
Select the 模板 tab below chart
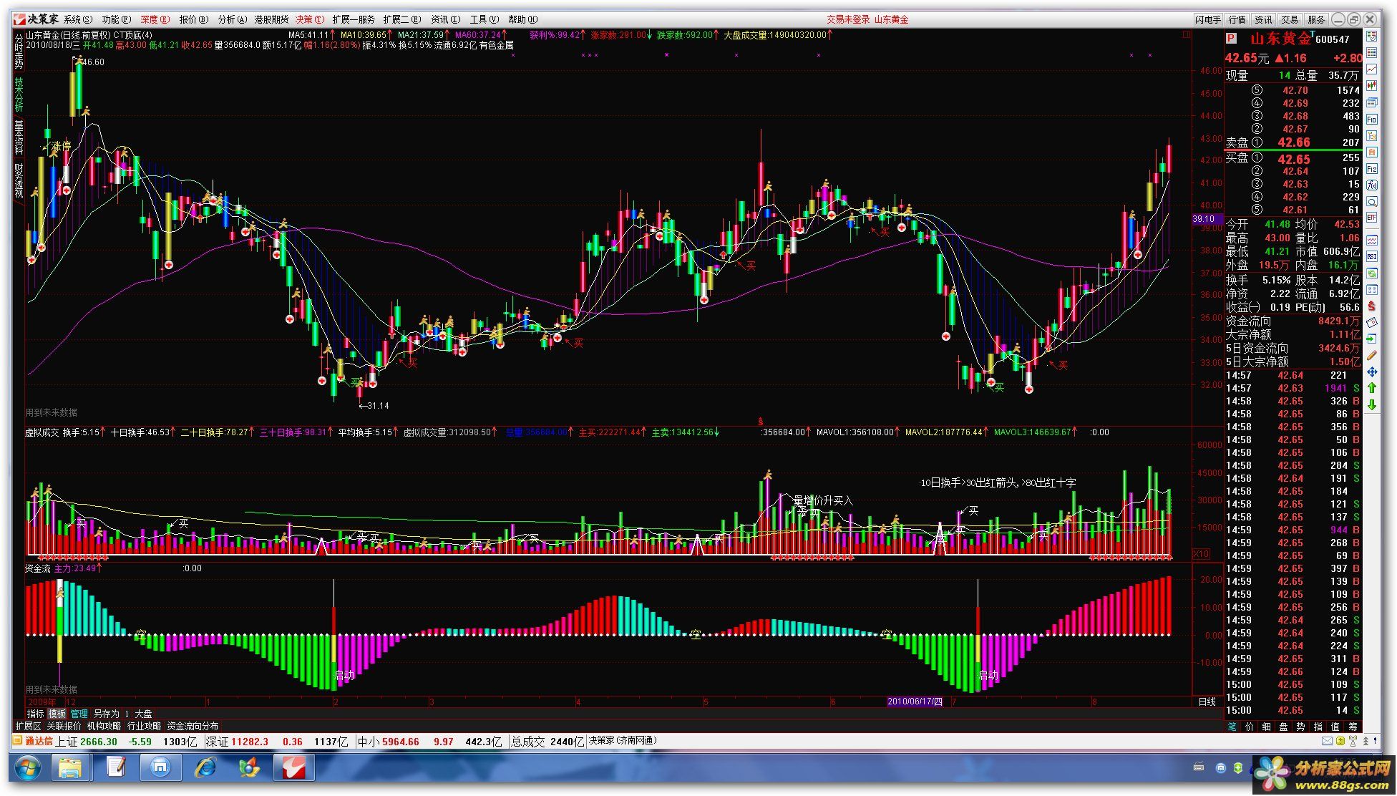tap(57, 714)
